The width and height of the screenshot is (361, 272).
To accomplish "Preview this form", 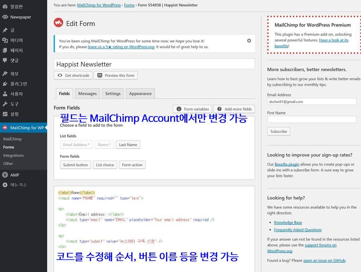I will pyautogui.click(x=116, y=75).
